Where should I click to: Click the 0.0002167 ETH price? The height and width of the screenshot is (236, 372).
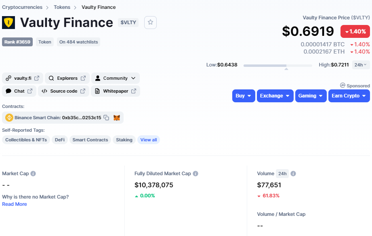pos(324,52)
